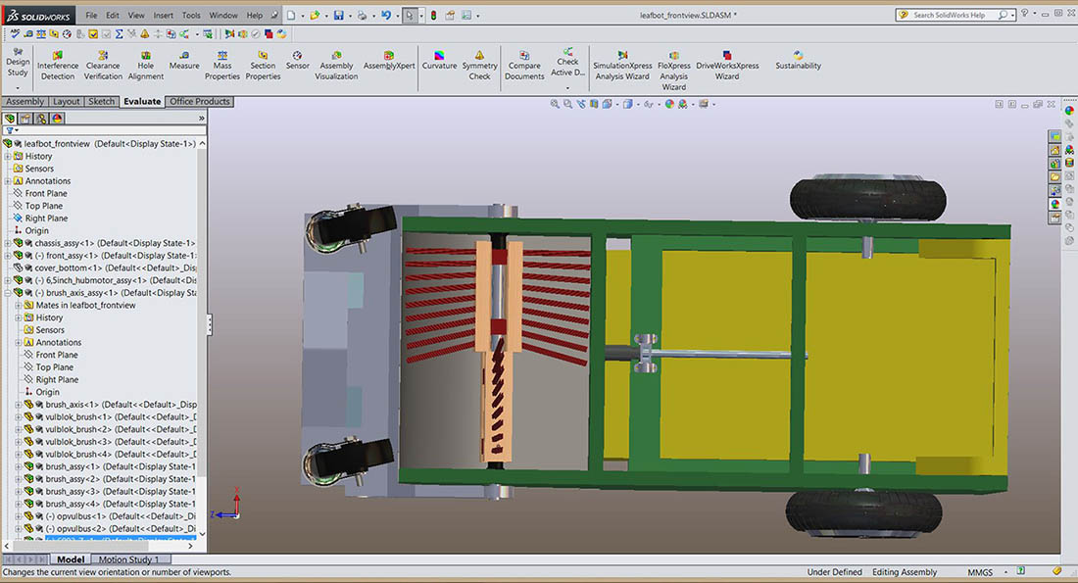This screenshot has height=583, width=1078.
Task: Expand the brush_axis<1> component node
Action: pyautogui.click(x=18, y=405)
